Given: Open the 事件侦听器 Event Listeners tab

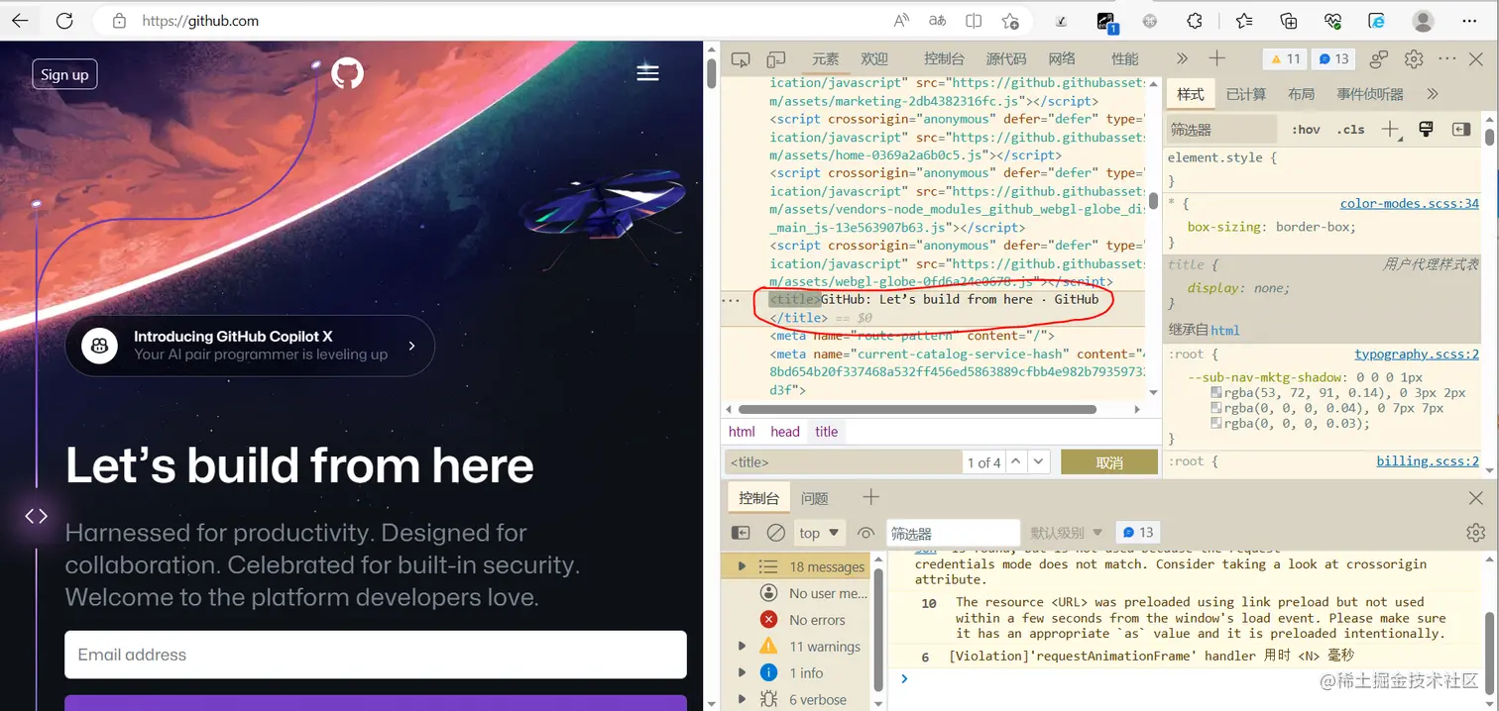Looking at the screenshot, I should pos(1369,94).
